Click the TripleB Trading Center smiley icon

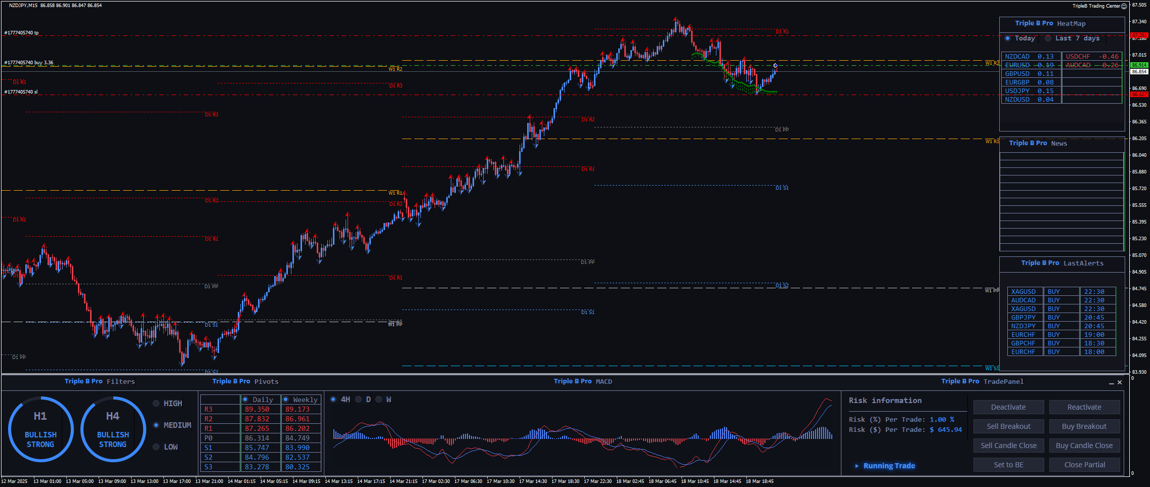tap(1124, 6)
